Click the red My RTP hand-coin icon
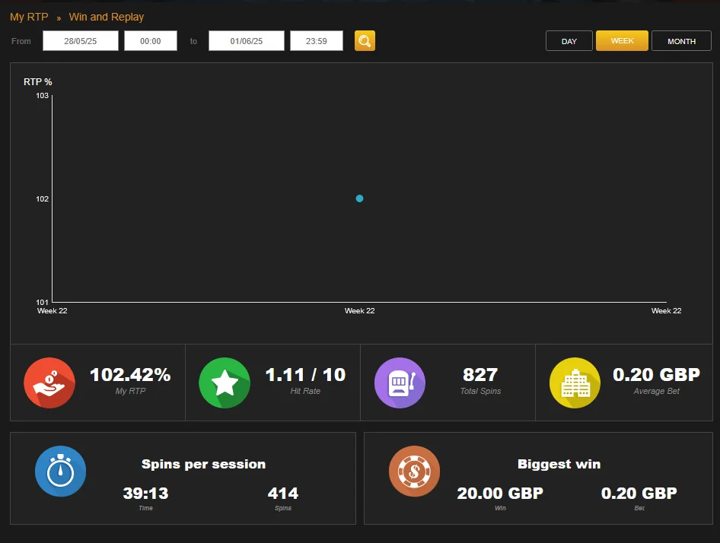Viewport: 720px width, 543px height. tap(49, 383)
